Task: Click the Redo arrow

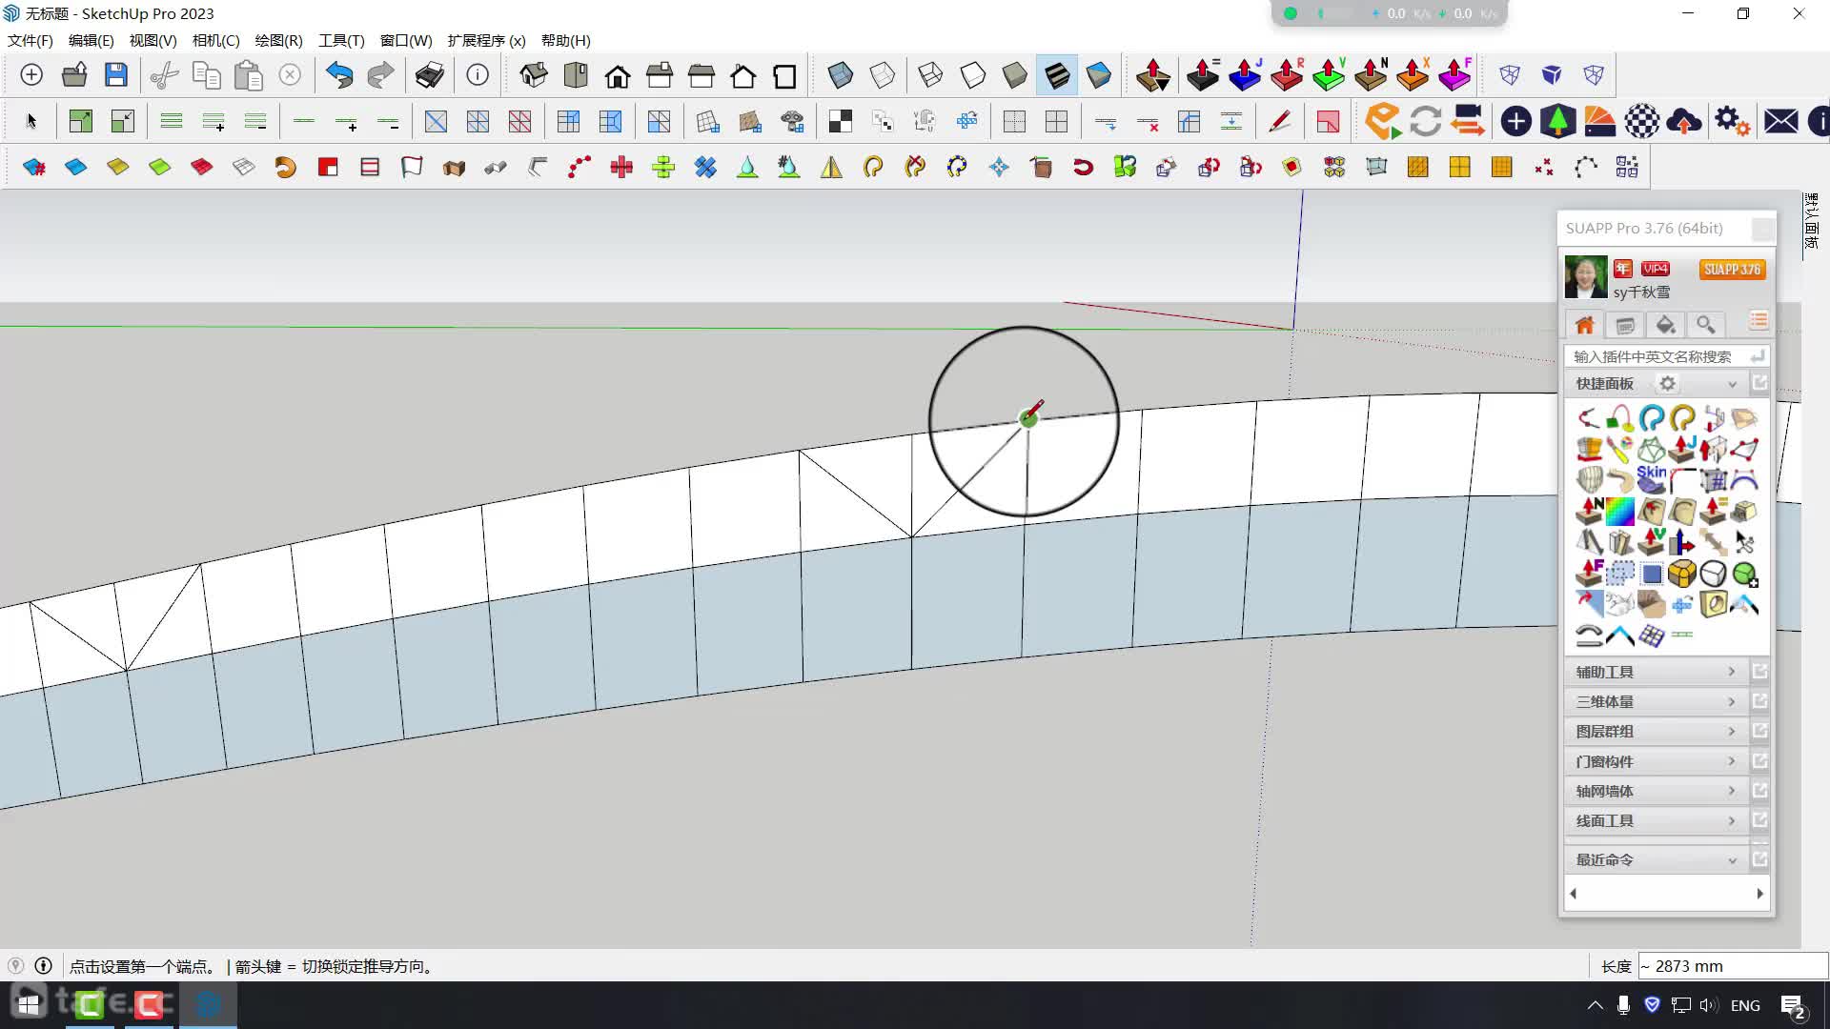Action: coord(381,75)
